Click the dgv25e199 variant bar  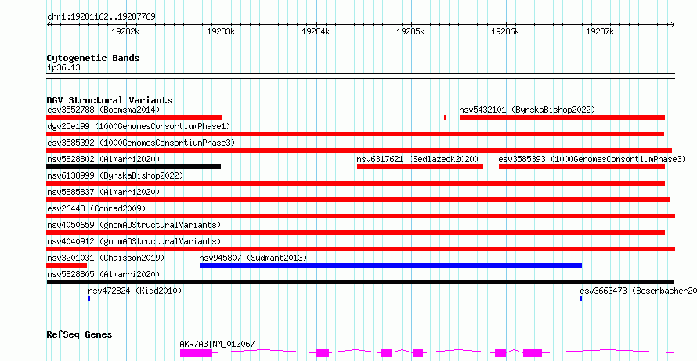point(356,134)
